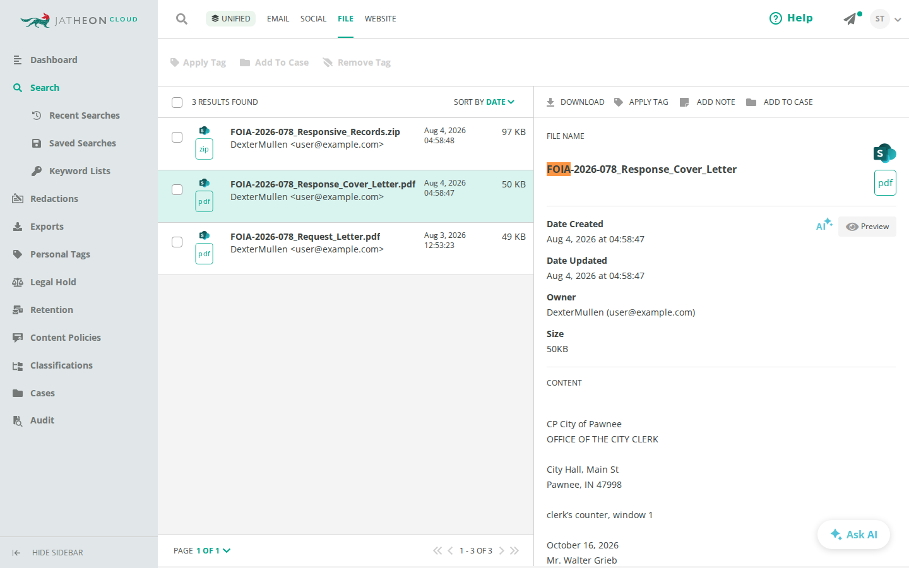Click the 1 - 3 OF 3 range text
Image resolution: width=909 pixels, height=568 pixels.
click(476, 551)
